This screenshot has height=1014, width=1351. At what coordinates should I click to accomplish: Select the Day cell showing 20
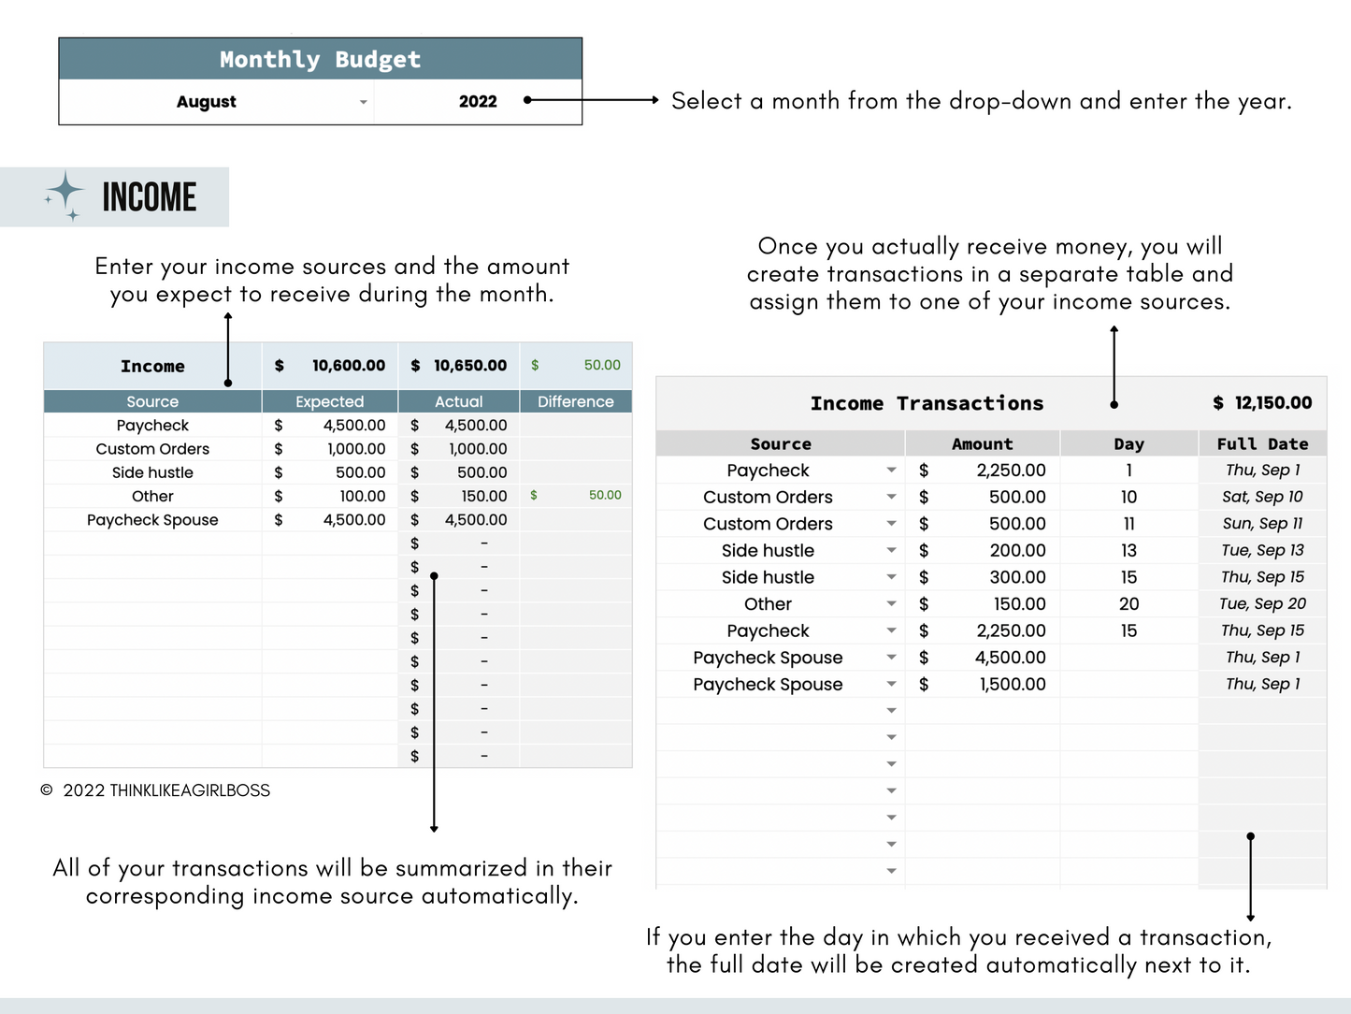click(1128, 604)
